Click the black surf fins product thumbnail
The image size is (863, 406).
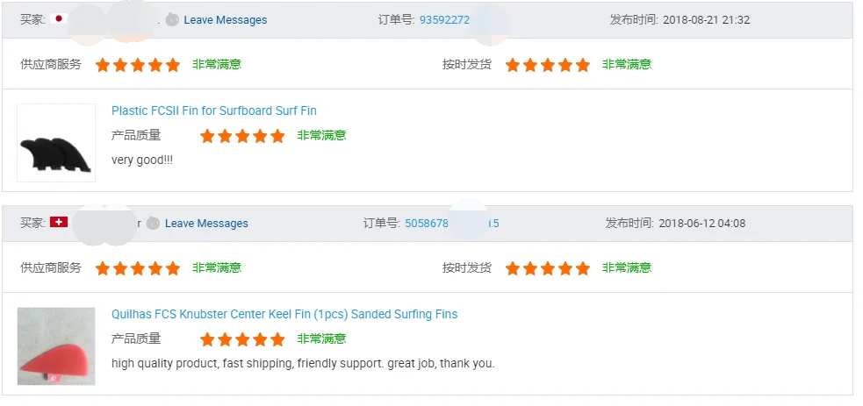(56, 143)
